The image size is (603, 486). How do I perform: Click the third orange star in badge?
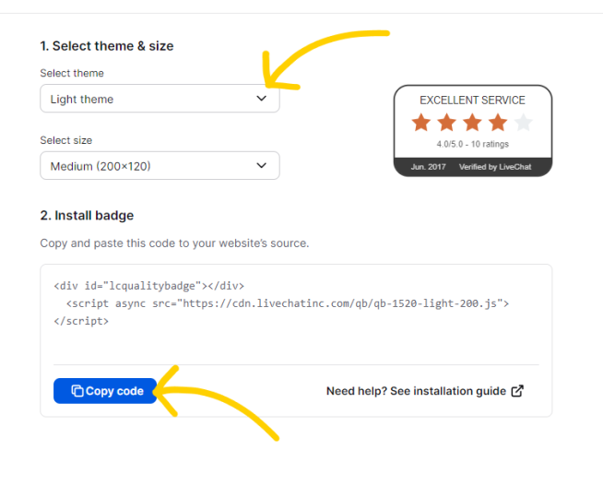[x=472, y=123]
